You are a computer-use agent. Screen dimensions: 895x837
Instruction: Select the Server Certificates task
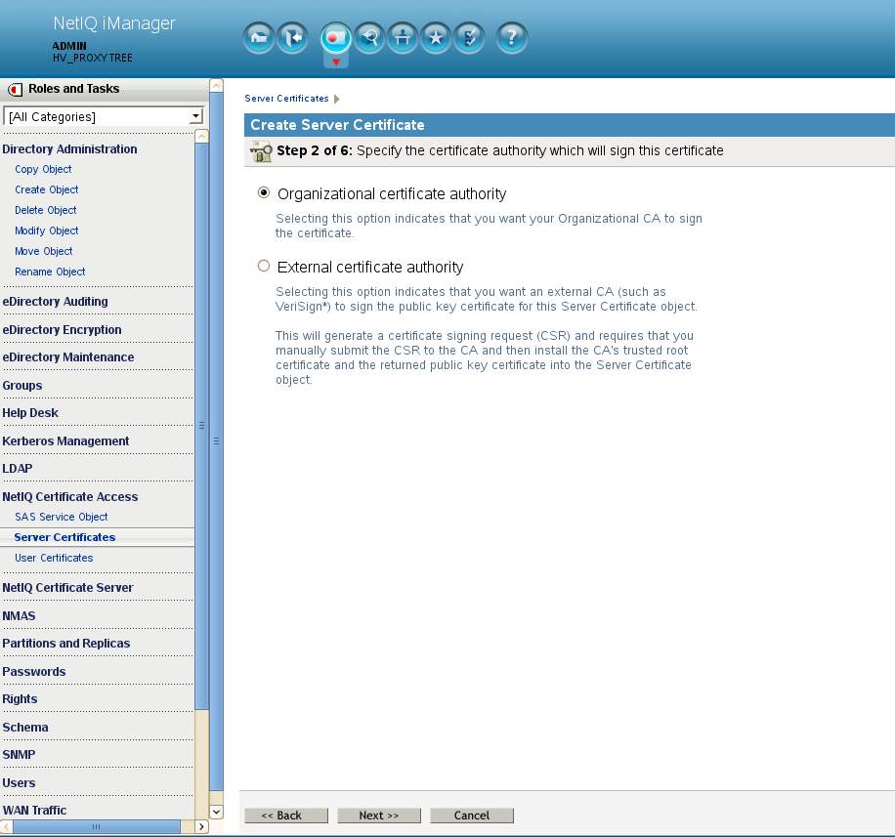click(64, 537)
